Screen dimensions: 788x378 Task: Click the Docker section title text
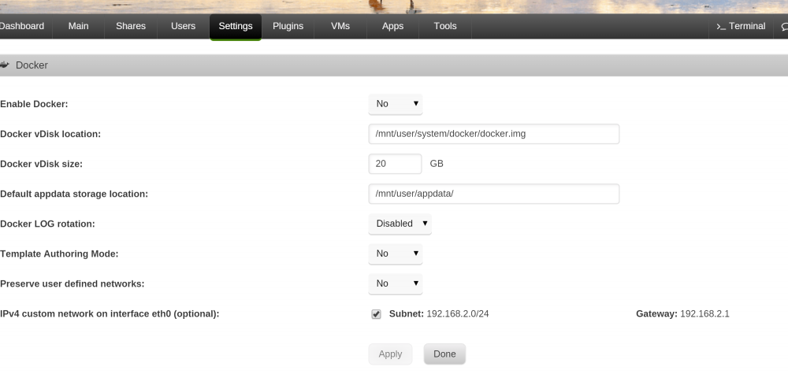pos(32,65)
